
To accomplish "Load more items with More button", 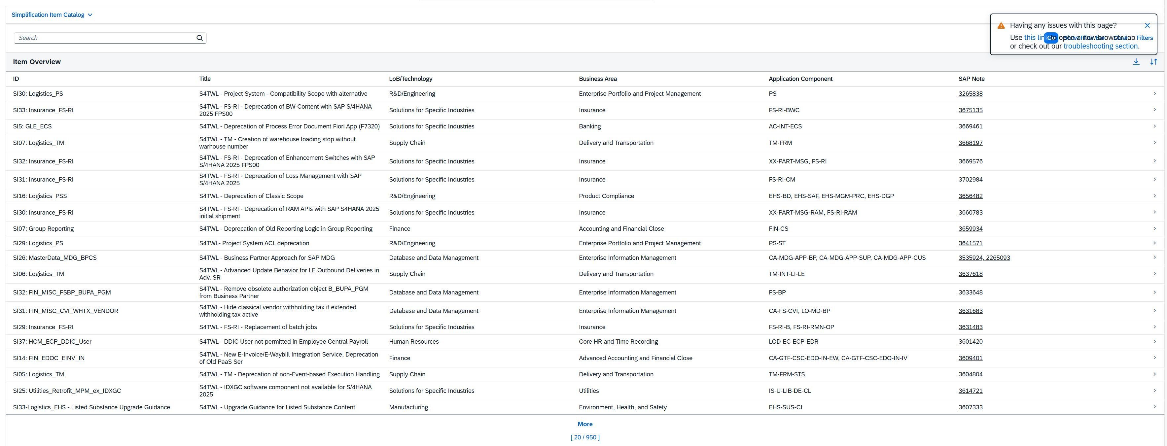I will click(x=584, y=424).
